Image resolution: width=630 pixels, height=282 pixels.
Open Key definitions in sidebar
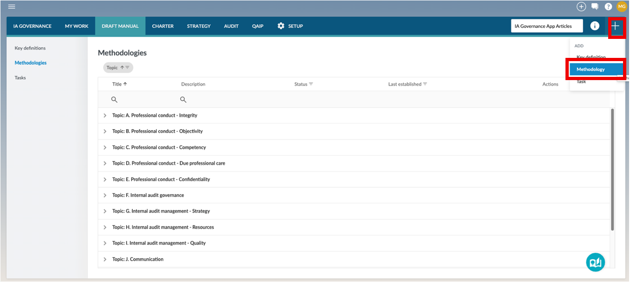pos(30,48)
